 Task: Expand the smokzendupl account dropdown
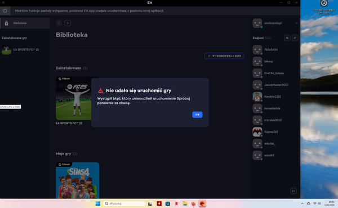tap(296, 23)
